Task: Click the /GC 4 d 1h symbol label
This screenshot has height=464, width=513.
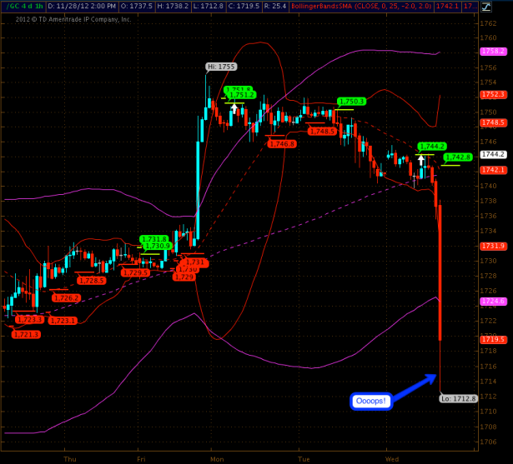Action: [22, 7]
